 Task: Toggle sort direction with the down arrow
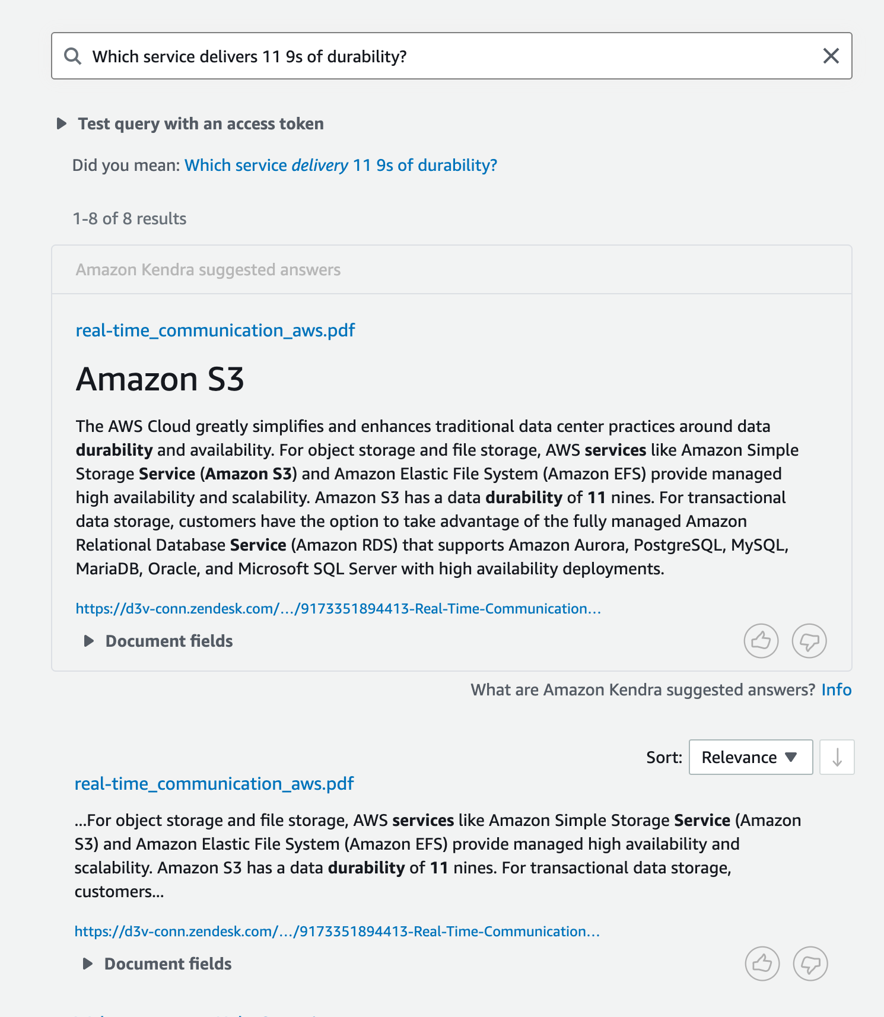[x=837, y=757]
